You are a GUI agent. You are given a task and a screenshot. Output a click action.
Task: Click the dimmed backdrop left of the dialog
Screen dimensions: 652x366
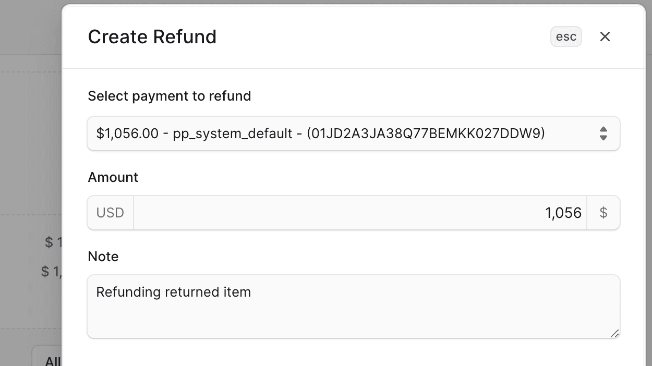click(30, 156)
